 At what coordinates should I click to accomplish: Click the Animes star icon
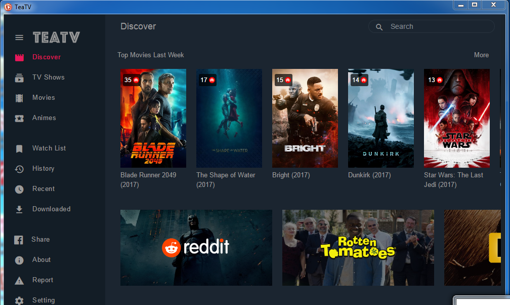[19, 118]
